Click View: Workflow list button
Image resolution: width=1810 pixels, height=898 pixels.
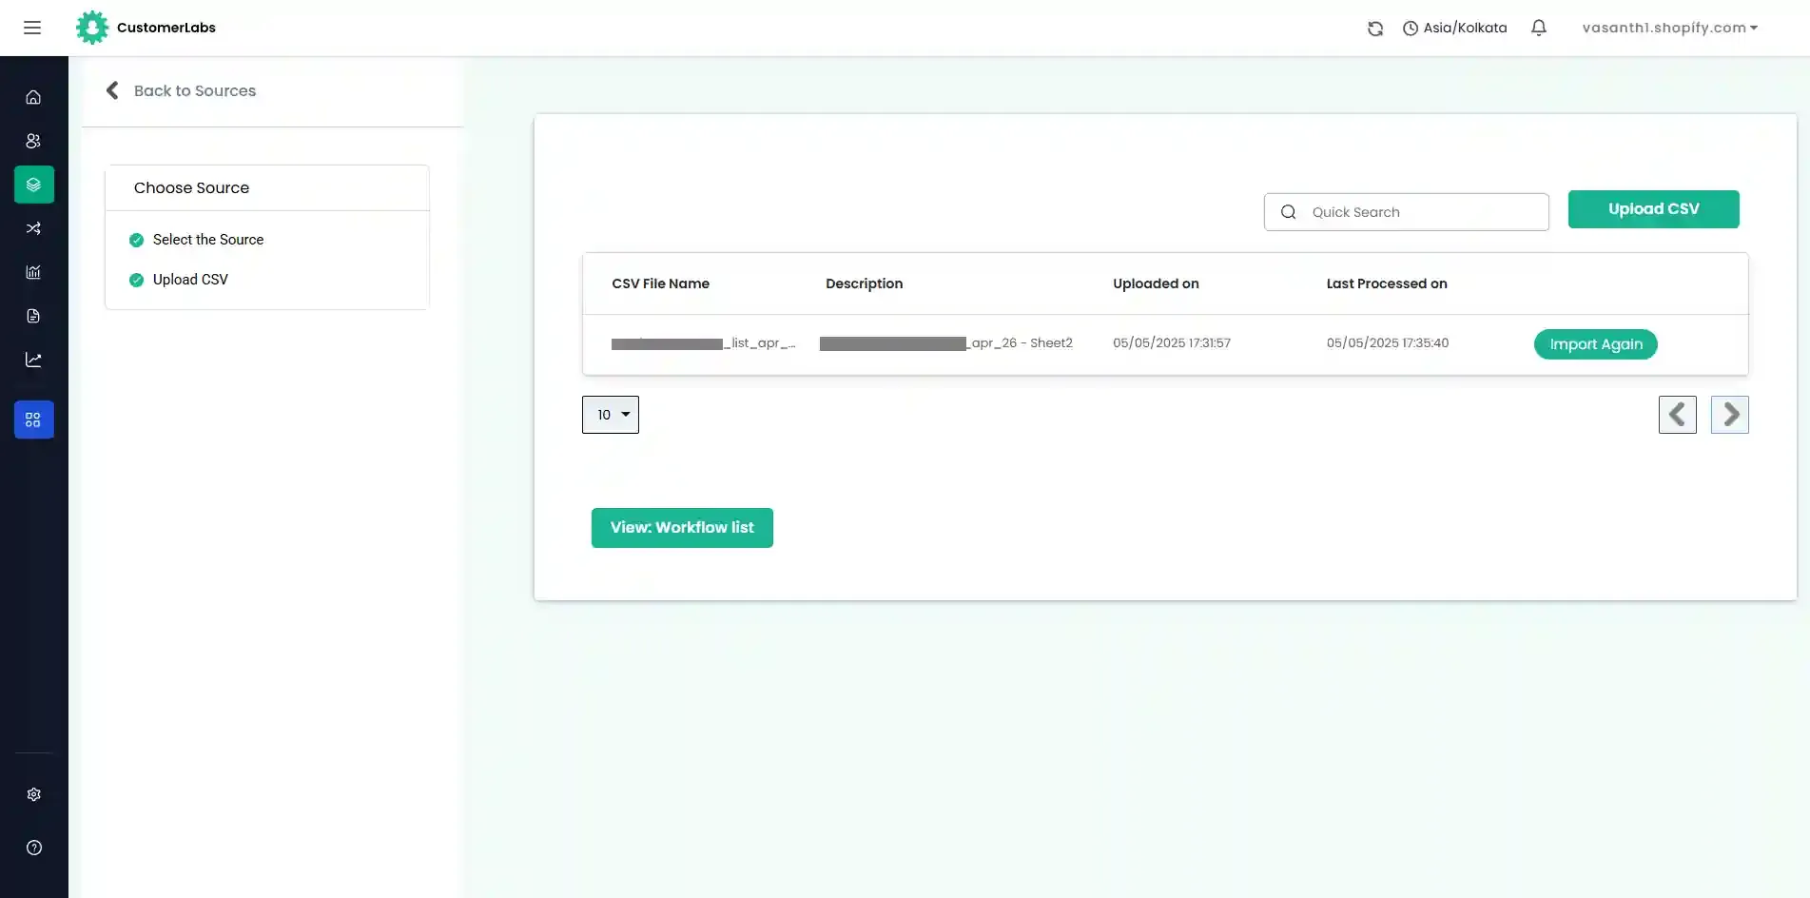(682, 528)
